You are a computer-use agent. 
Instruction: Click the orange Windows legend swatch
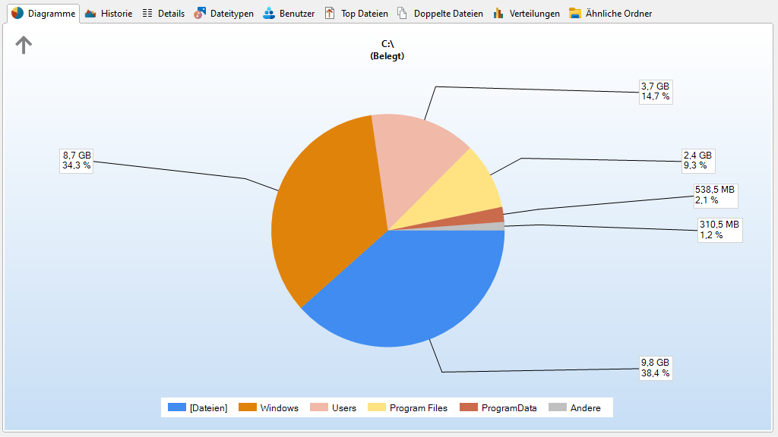coord(248,407)
